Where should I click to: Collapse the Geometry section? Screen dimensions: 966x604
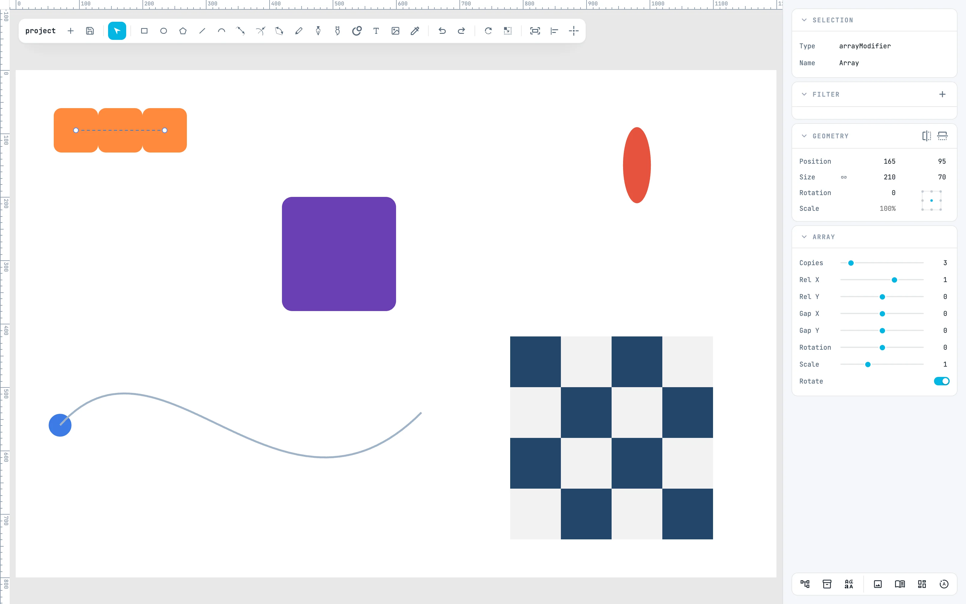click(804, 136)
